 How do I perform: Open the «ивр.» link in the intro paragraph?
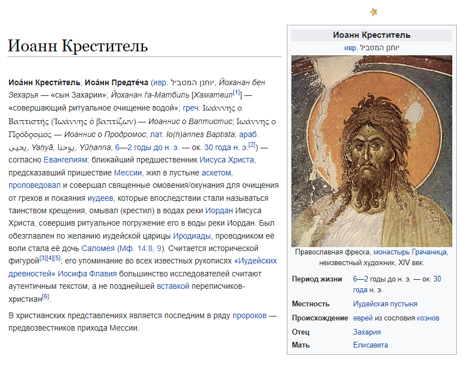click(x=161, y=82)
